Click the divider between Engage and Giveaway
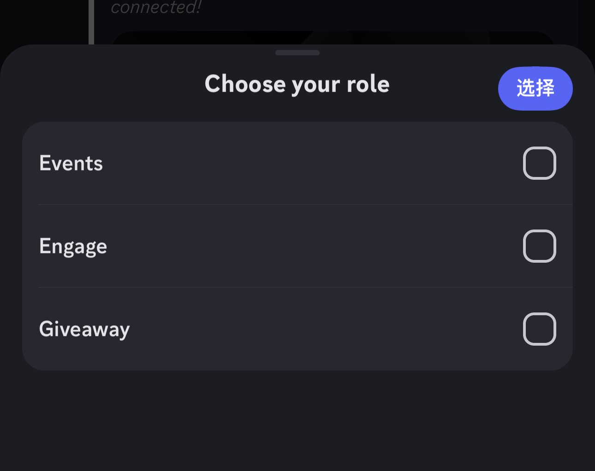The image size is (595, 471). [304, 287]
